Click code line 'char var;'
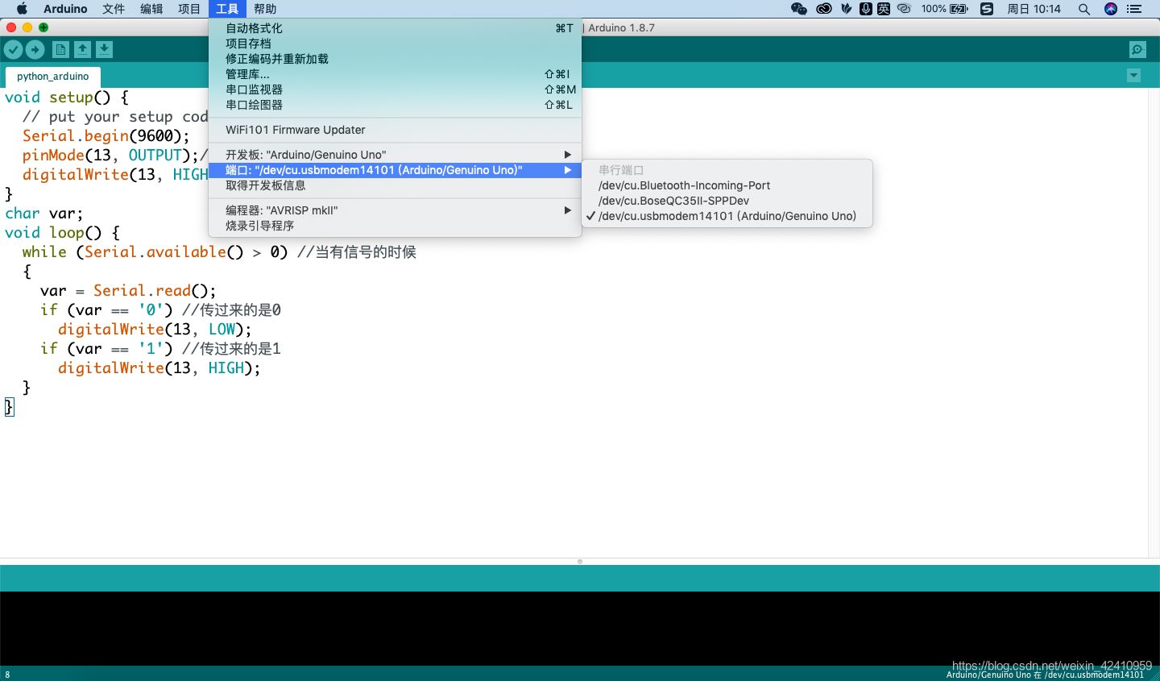Image resolution: width=1160 pixels, height=681 pixels. tap(43, 214)
